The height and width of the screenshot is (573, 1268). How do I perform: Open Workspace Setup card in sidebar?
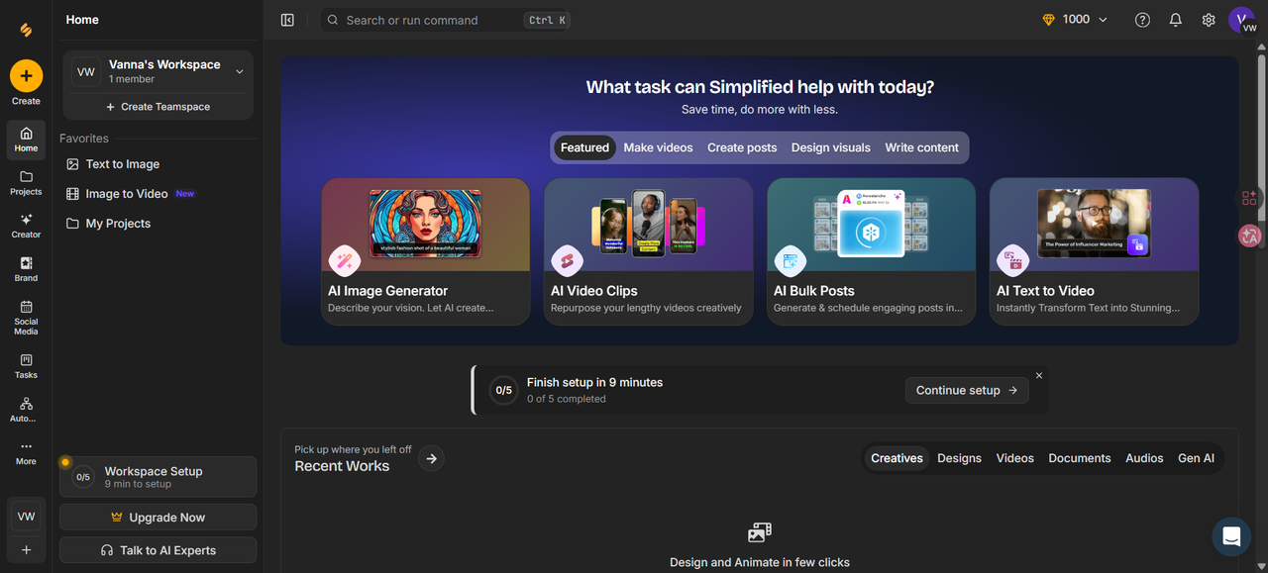(x=158, y=477)
